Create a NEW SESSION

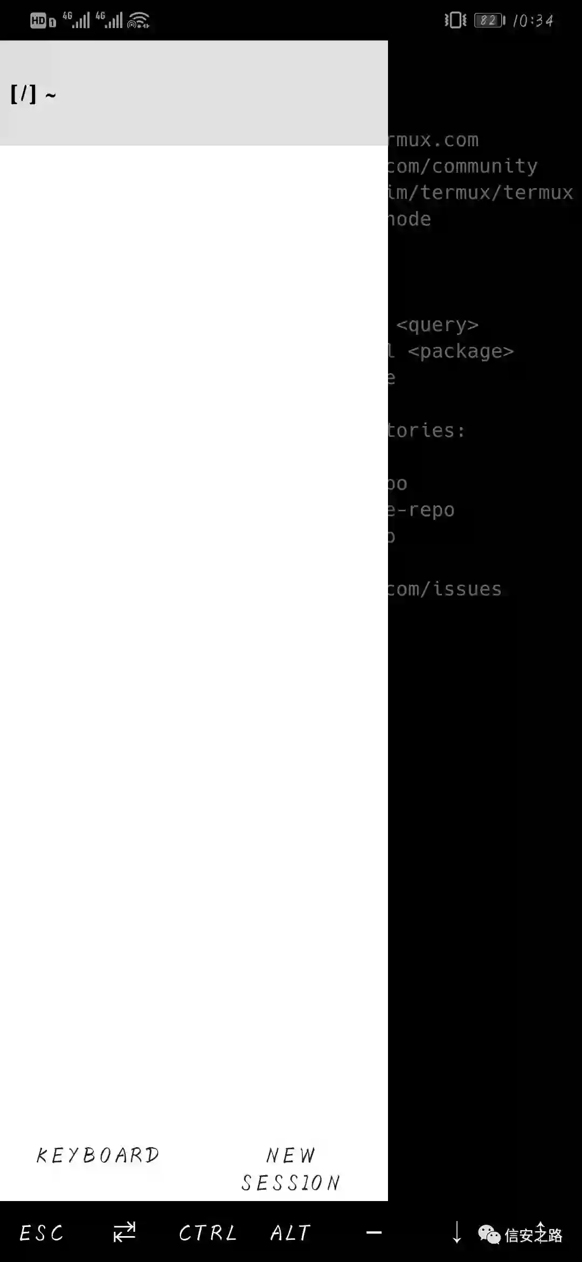coord(290,1169)
